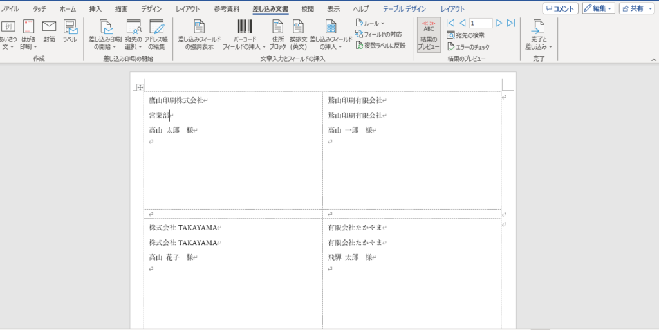Expand 差し込み印刷の開始 dropdown
659x330 pixels.
tap(104, 35)
